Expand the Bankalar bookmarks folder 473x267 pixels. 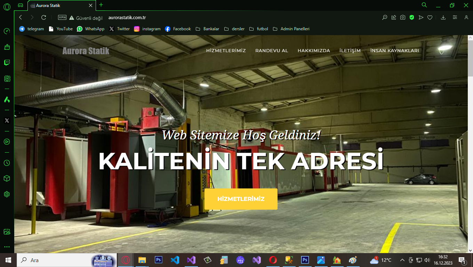(208, 29)
